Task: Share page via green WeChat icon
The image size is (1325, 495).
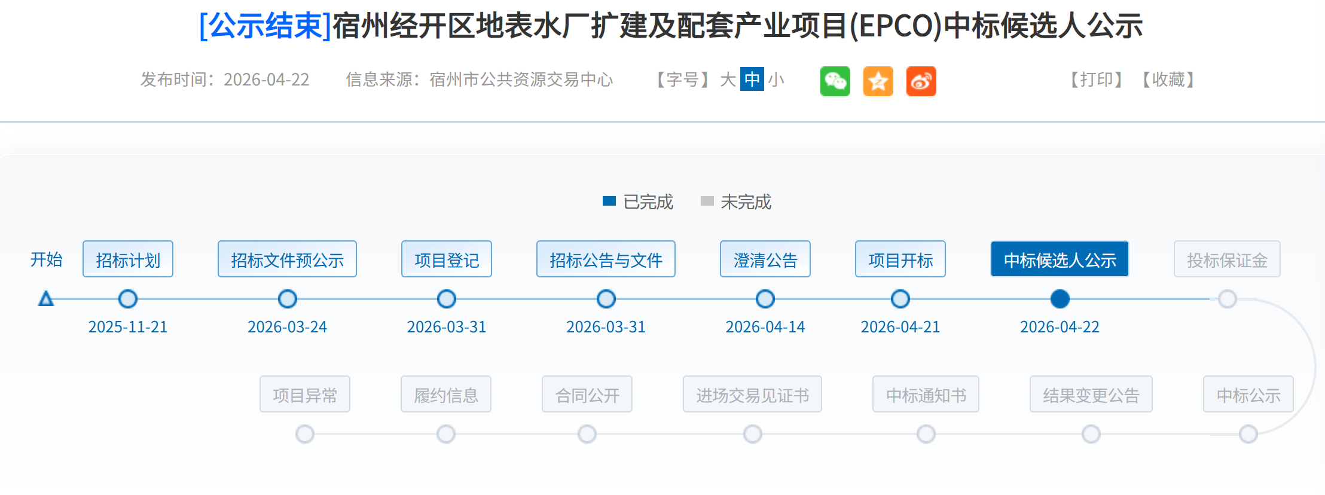Action: coord(835,81)
